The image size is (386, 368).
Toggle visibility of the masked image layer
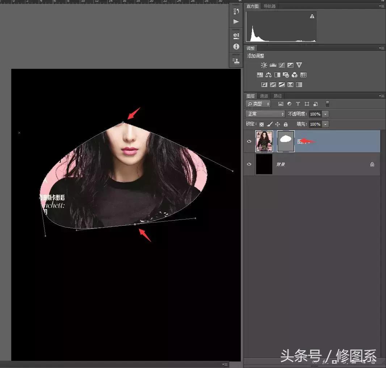click(249, 141)
